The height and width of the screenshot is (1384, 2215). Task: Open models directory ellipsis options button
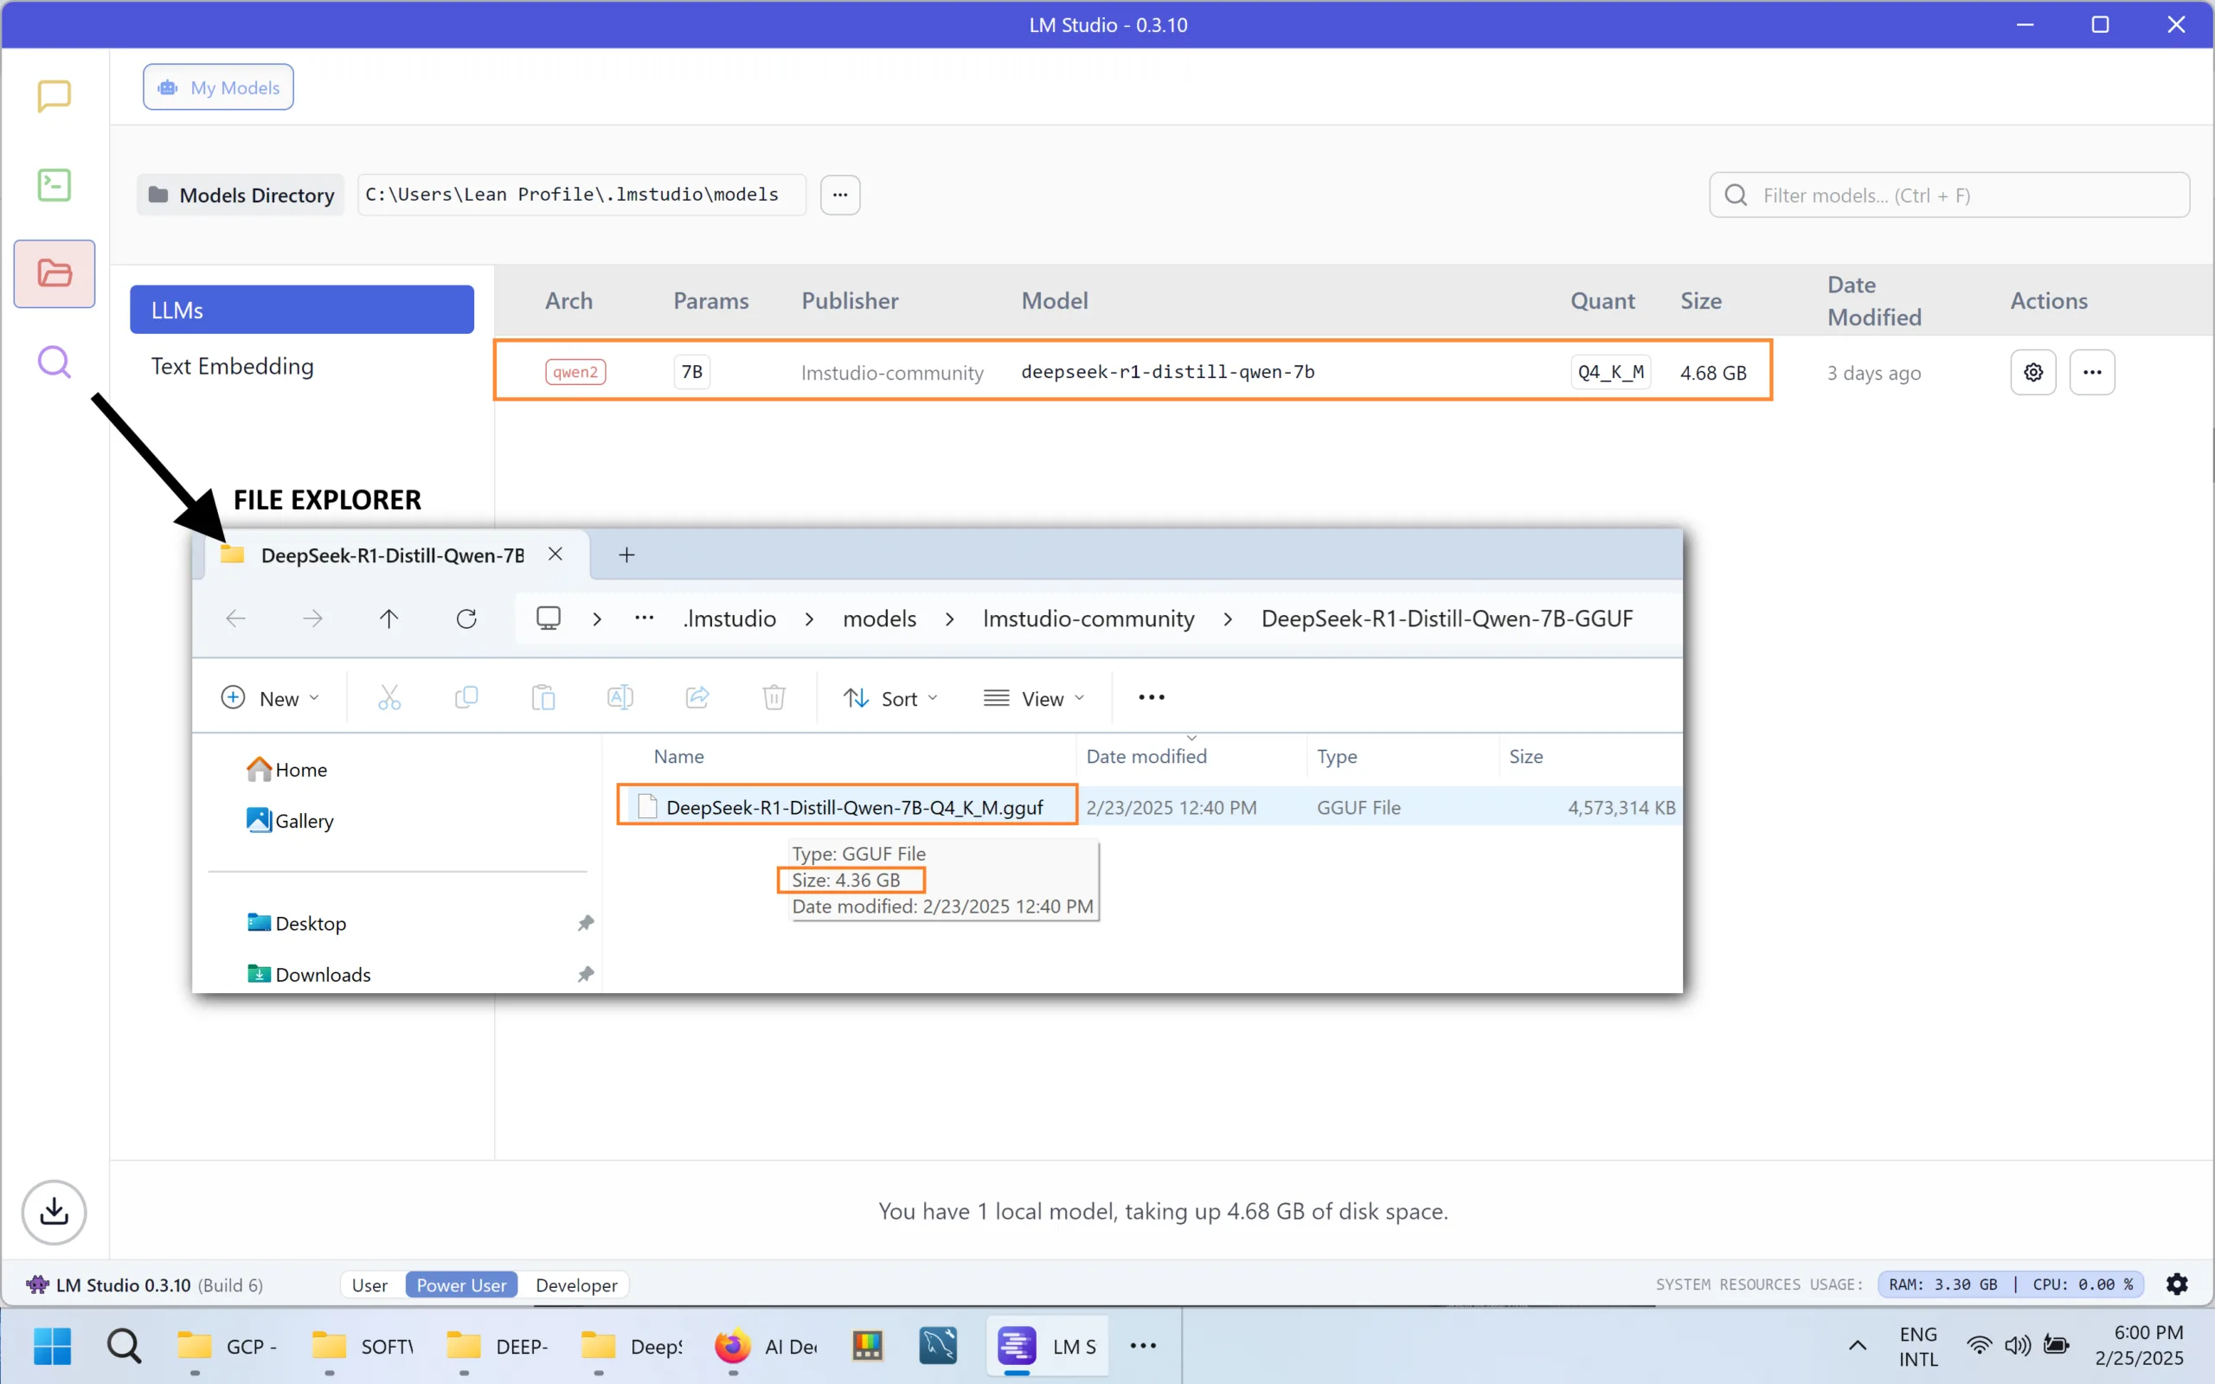(839, 195)
